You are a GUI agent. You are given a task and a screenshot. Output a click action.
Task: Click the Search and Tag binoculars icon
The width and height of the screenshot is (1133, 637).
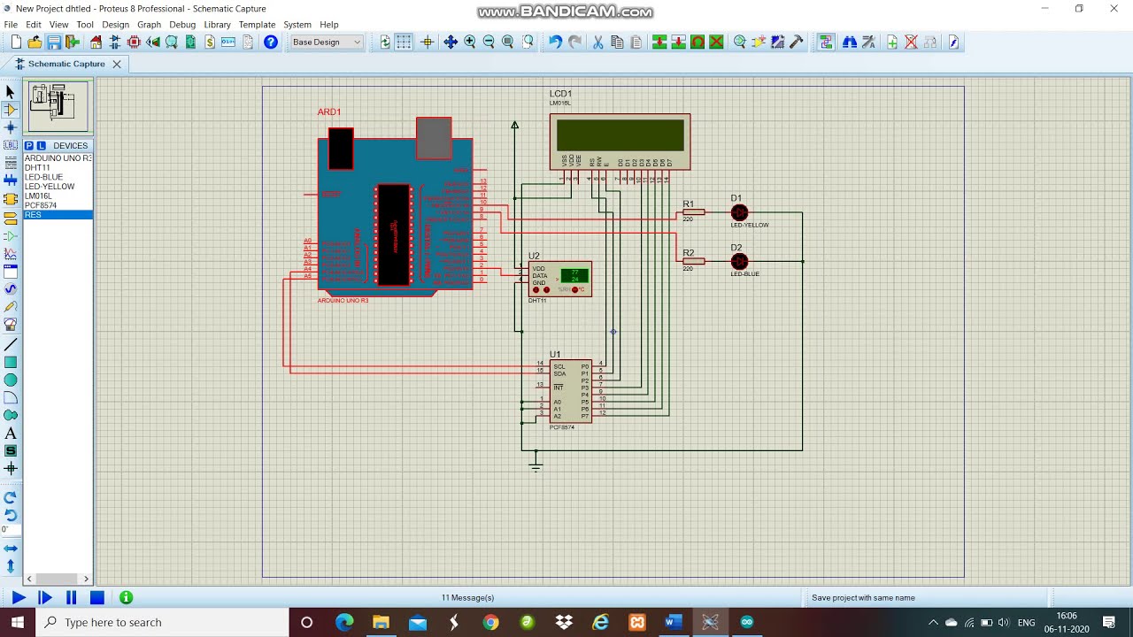click(x=849, y=42)
